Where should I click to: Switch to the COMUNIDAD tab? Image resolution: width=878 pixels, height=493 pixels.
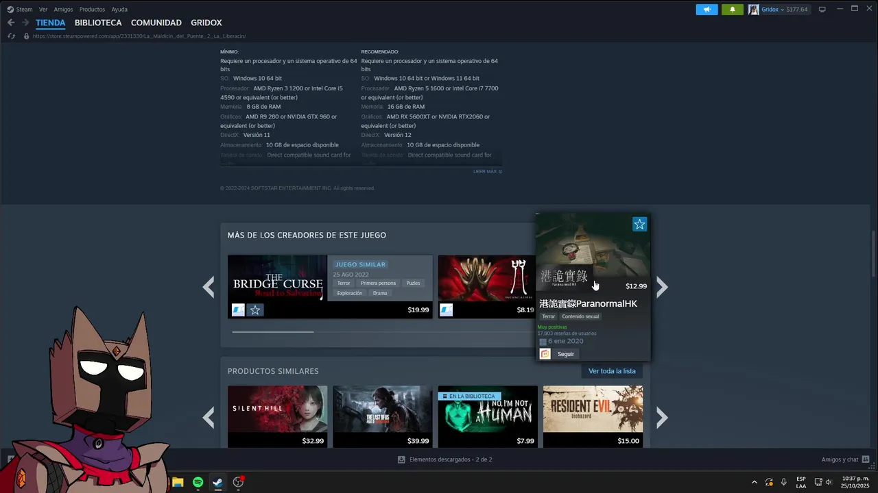click(156, 23)
